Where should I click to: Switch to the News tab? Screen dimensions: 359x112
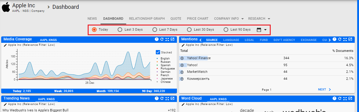(x=92, y=19)
